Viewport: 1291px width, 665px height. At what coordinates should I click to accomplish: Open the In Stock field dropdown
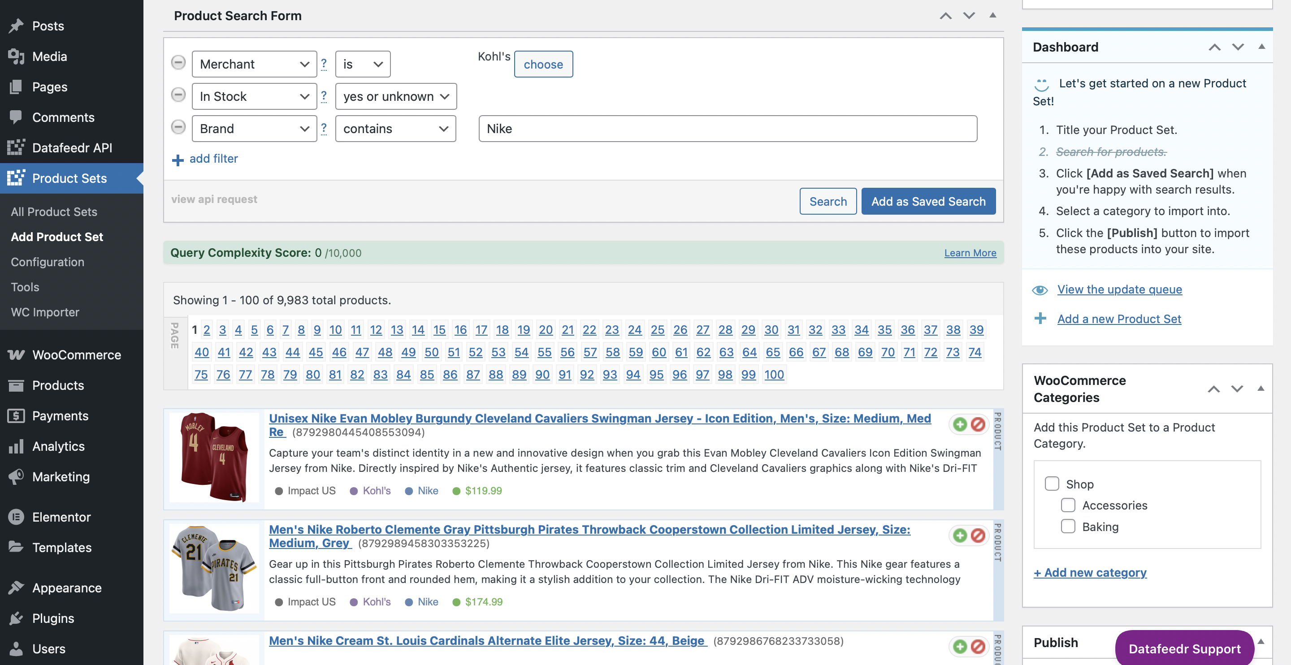click(x=254, y=96)
